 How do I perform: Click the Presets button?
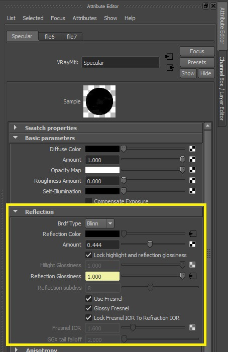tap(197, 62)
